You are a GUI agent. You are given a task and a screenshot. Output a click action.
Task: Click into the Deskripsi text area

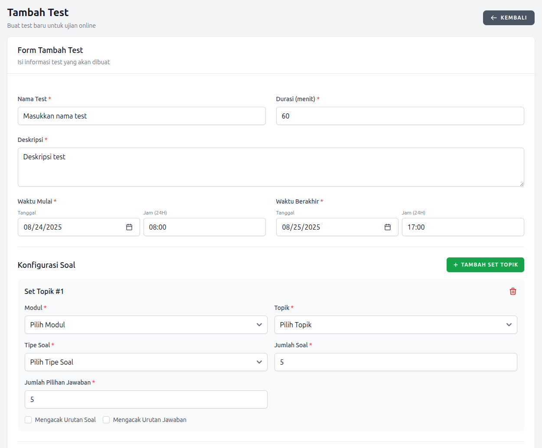(271, 167)
